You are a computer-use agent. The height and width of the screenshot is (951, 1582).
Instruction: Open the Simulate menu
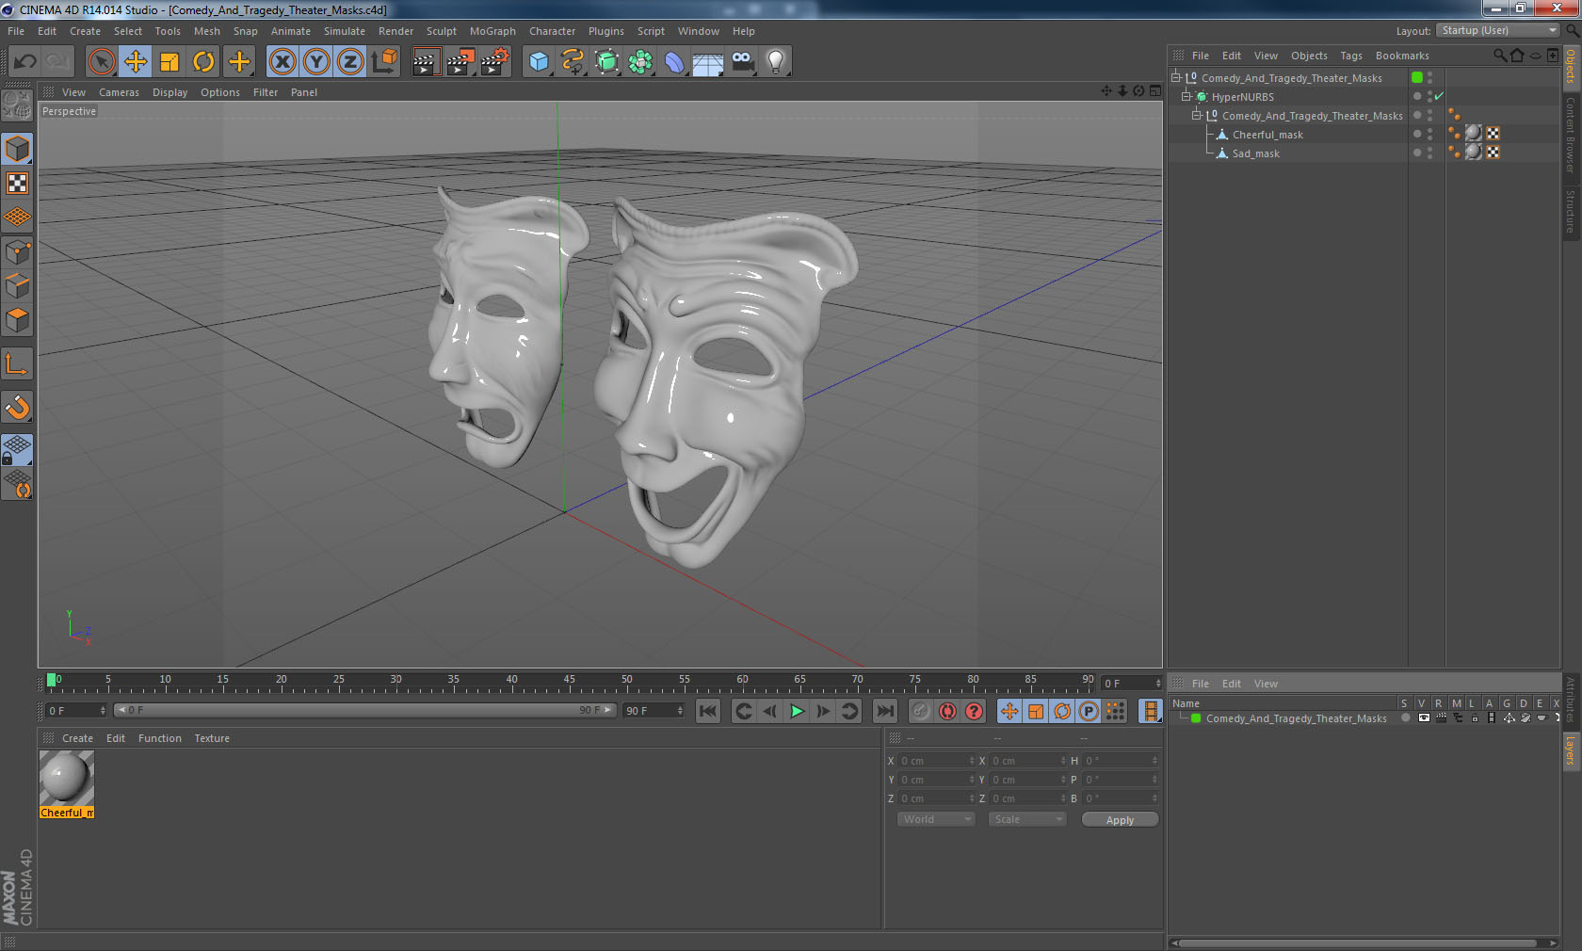click(345, 31)
